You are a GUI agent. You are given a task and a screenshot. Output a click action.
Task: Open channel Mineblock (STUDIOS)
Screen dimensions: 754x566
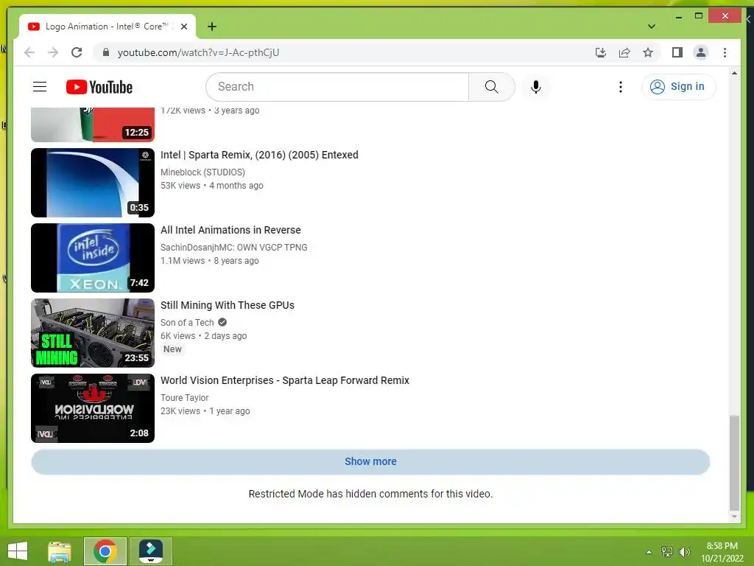pos(203,172)
